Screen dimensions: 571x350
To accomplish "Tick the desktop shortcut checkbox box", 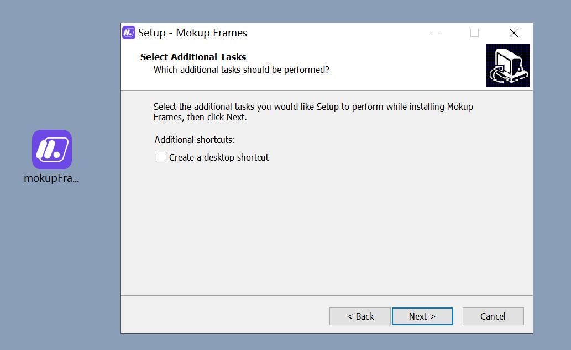I will click(161, 157).
